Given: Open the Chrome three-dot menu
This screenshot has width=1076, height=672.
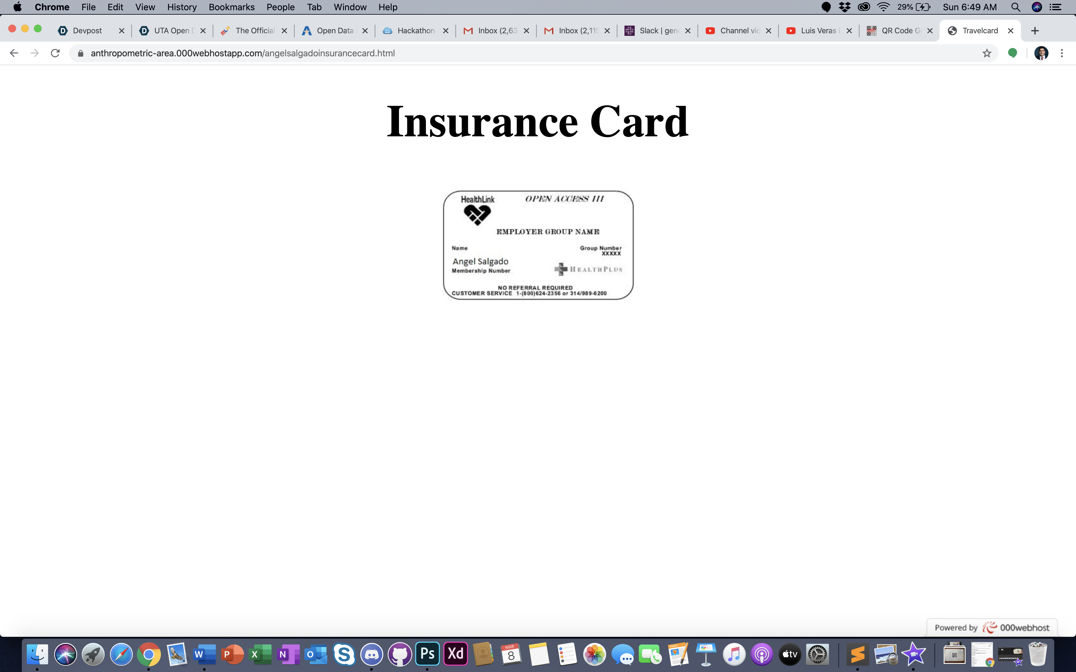Looking at the screenshot, I should click(x=1062, y=53).
